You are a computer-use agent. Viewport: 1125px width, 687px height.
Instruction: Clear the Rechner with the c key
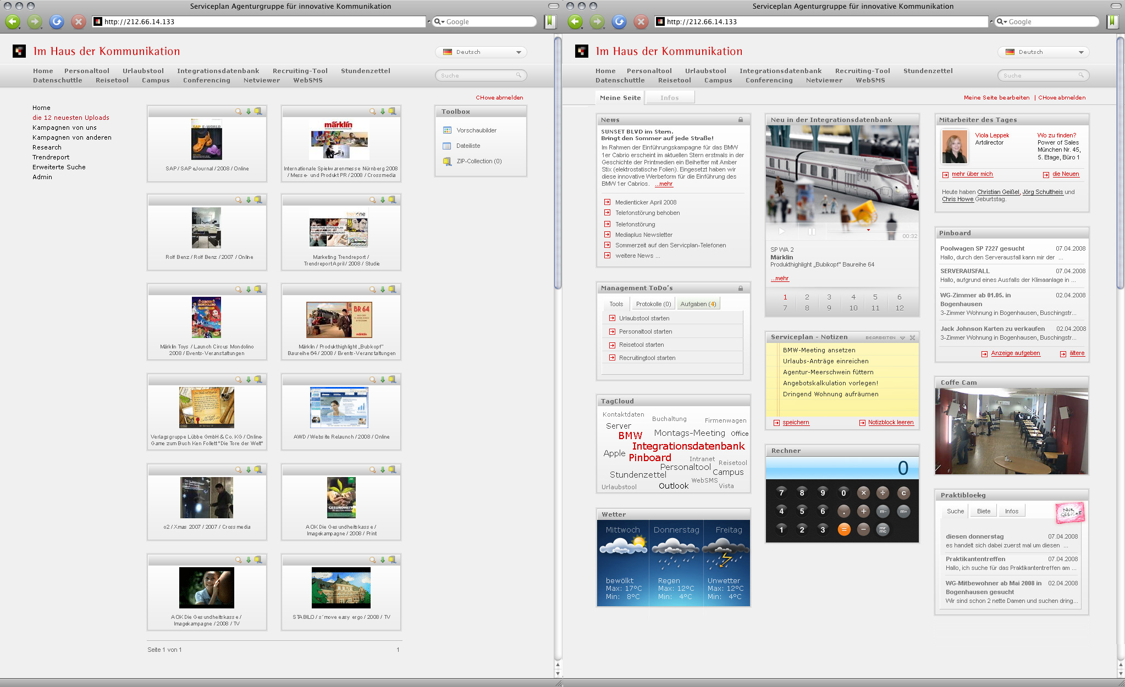pyautogui.click(x=903, y=493)
